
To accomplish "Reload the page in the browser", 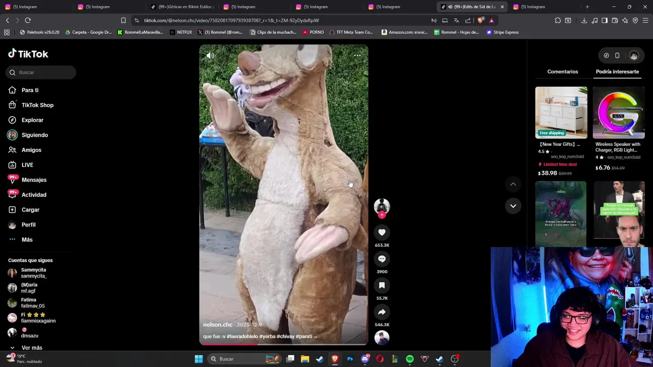I will (x=28, y=20).
